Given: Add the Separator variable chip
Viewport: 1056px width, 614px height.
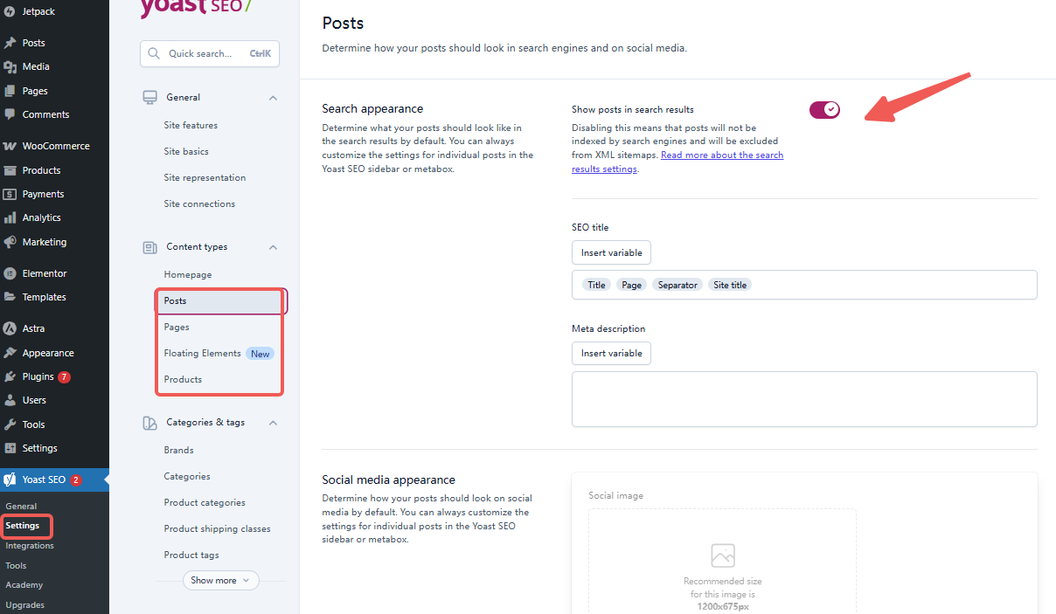Looking at the screenshot, I should pyautogui.click(x=677, y=284).
